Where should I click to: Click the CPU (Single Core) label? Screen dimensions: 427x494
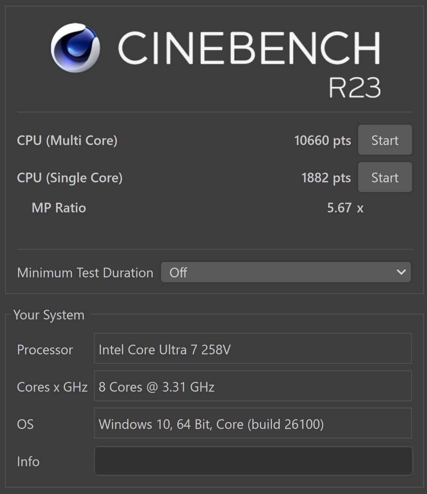pos(70,178)
